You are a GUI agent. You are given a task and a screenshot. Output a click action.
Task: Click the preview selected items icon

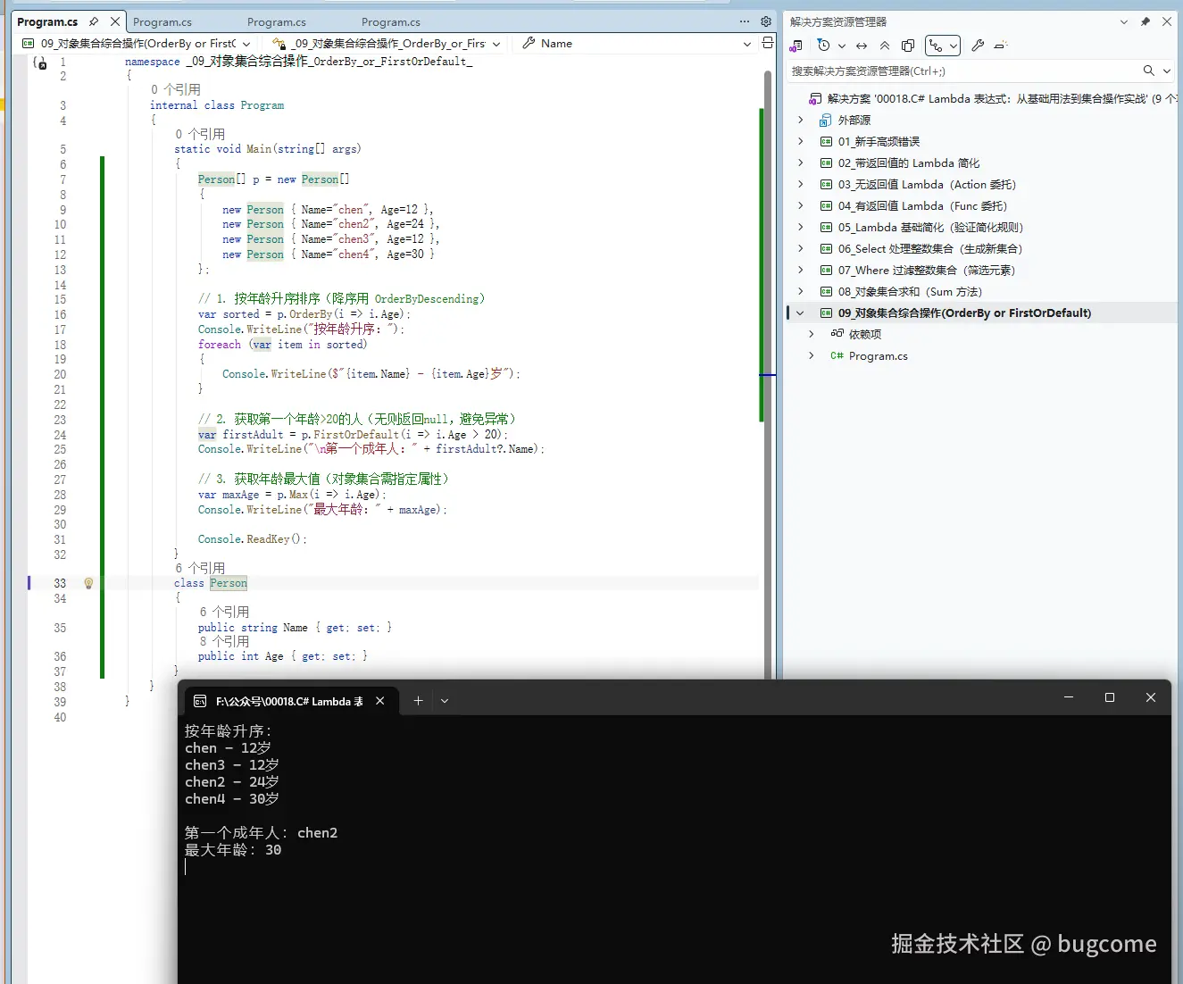pos(1000,46)
